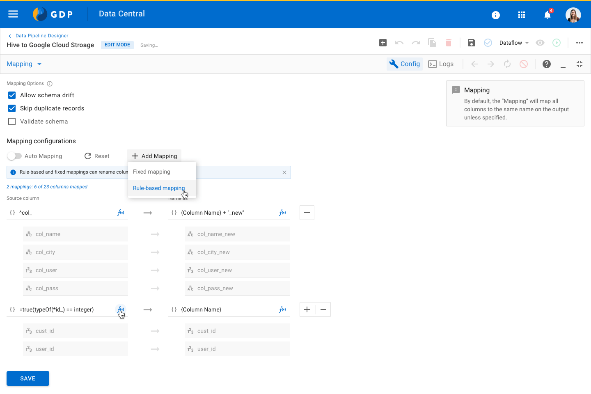Click the SAVE button

[27, 378]
